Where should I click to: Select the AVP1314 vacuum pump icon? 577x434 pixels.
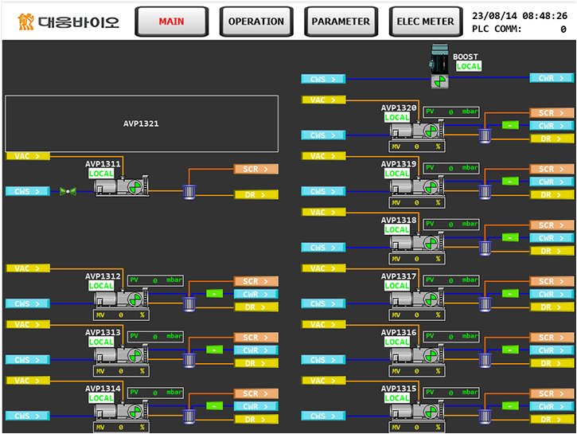click(122, 411)
